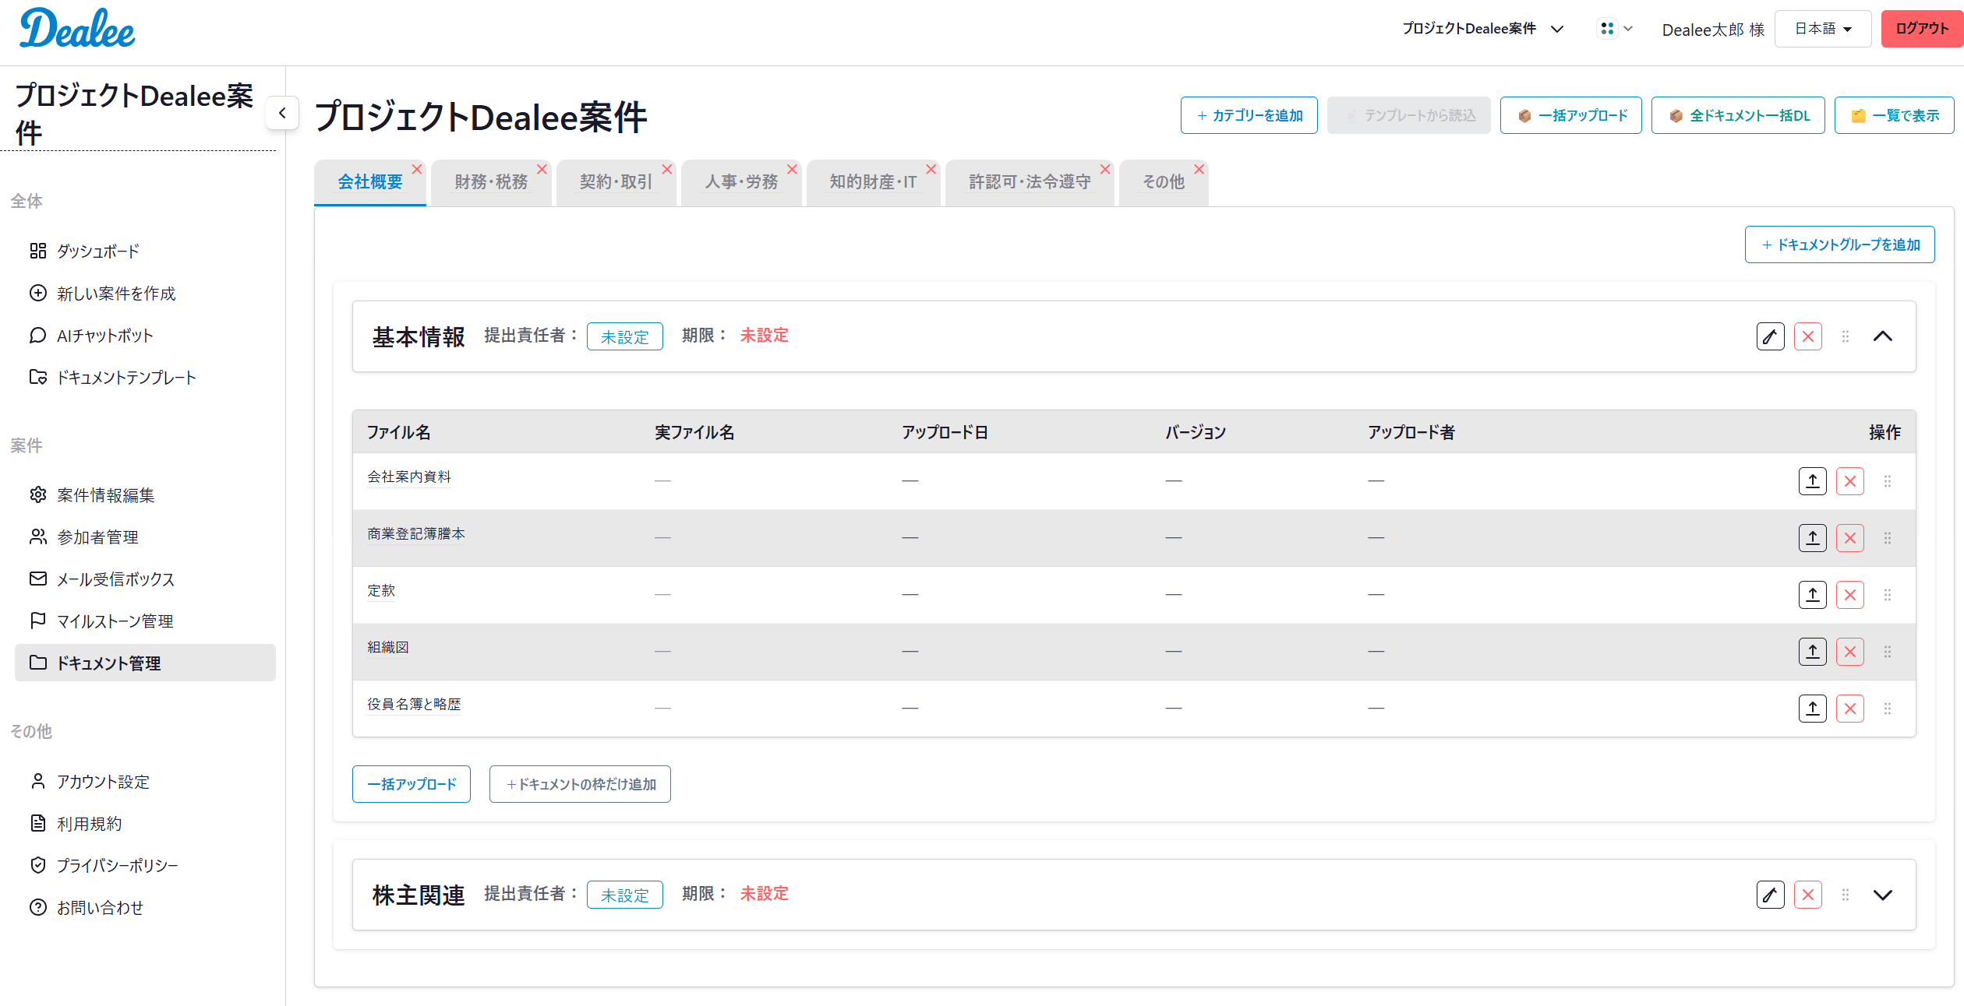The height and width of the screenshot is (1006, 1964).
Task: Open マイルストーン管理 in the sidebar
Action: pyautogui.click(x=146, y=621)
